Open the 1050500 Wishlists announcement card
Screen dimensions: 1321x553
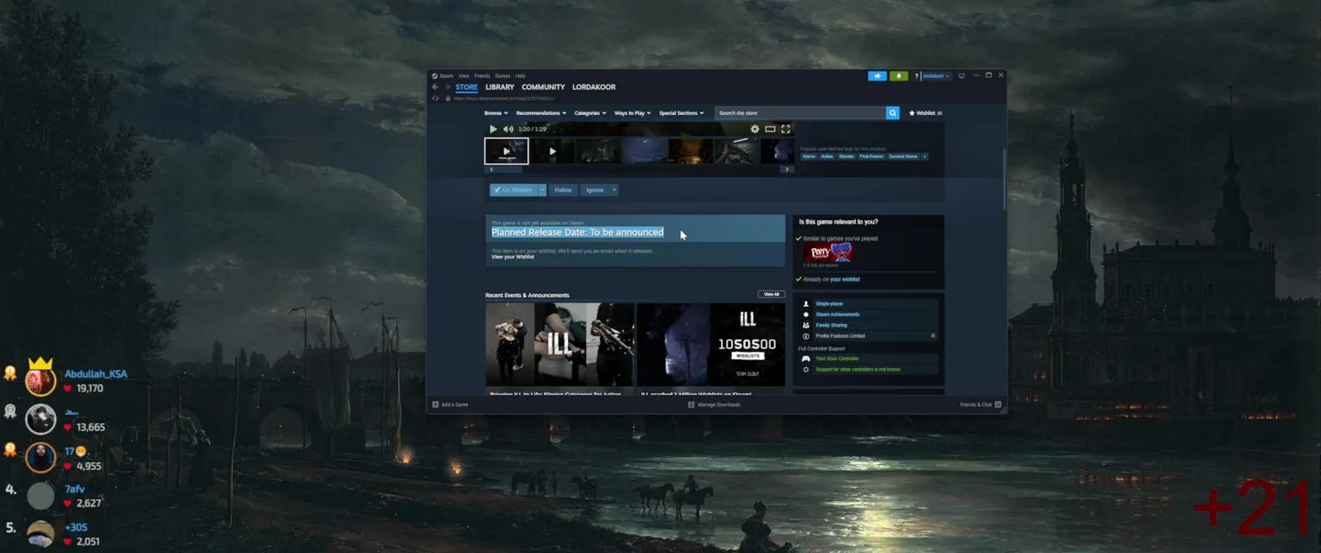tap(711, 349)
